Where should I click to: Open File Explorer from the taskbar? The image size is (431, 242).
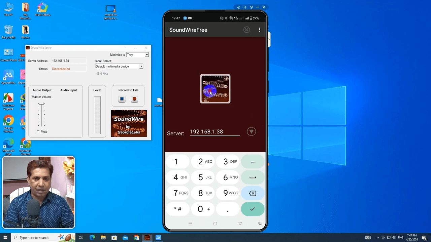click(x=103, y=238)
